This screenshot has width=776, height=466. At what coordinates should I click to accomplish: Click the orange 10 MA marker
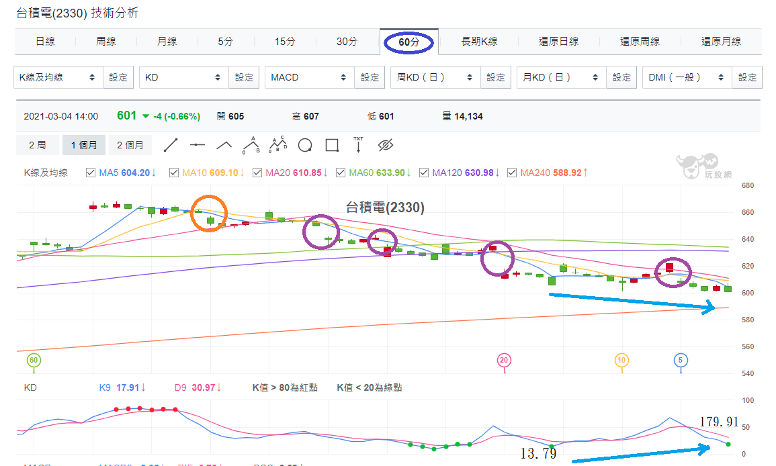(621, 360)
